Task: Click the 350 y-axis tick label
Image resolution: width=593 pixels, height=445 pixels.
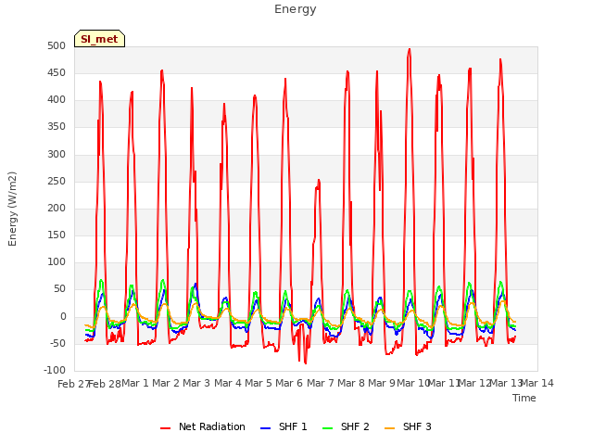Action: (57, 127)
